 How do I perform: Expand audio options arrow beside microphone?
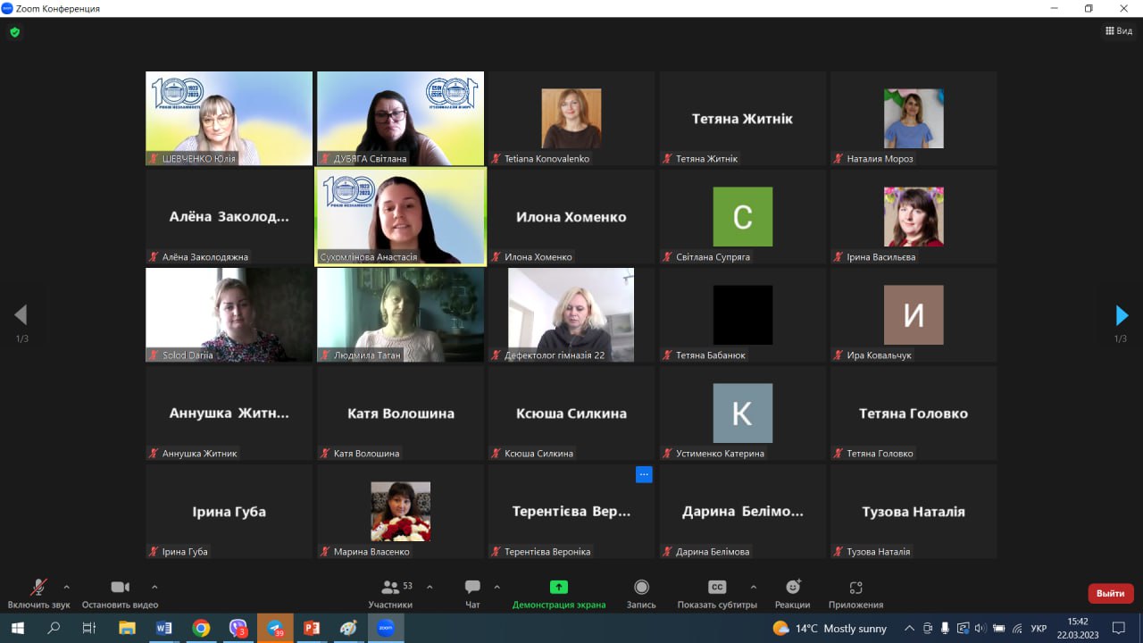pyautogui.click(x=66, y=587)
